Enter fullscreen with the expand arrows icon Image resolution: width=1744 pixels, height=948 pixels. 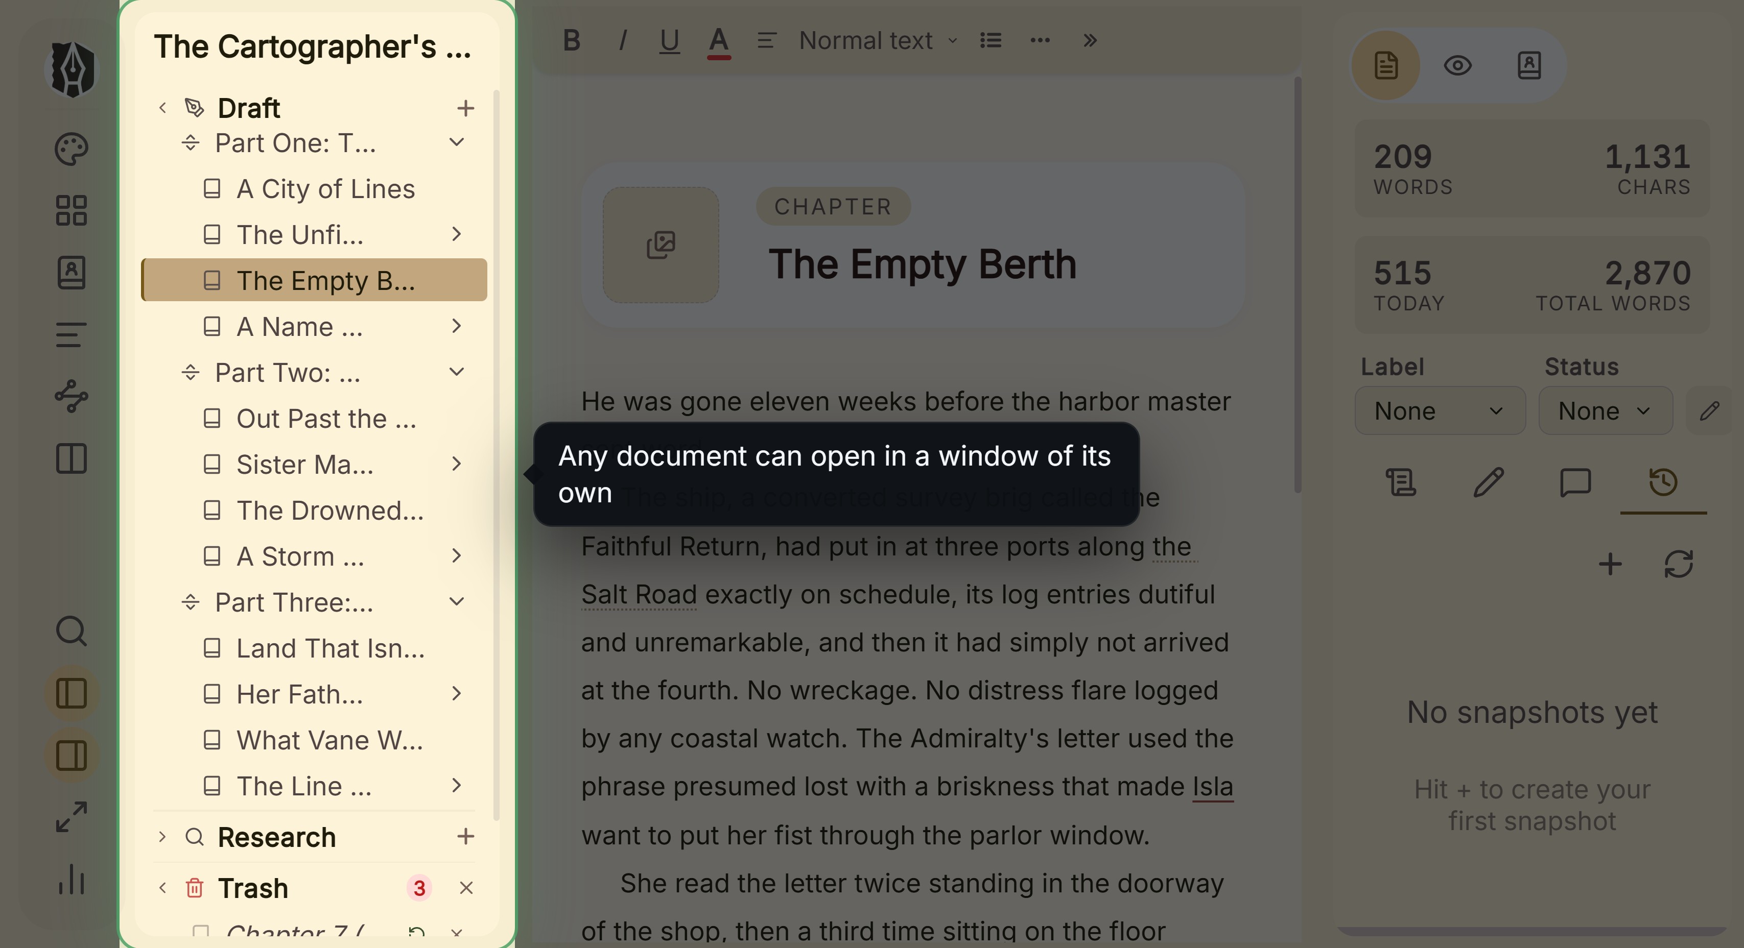coord(71,817)
